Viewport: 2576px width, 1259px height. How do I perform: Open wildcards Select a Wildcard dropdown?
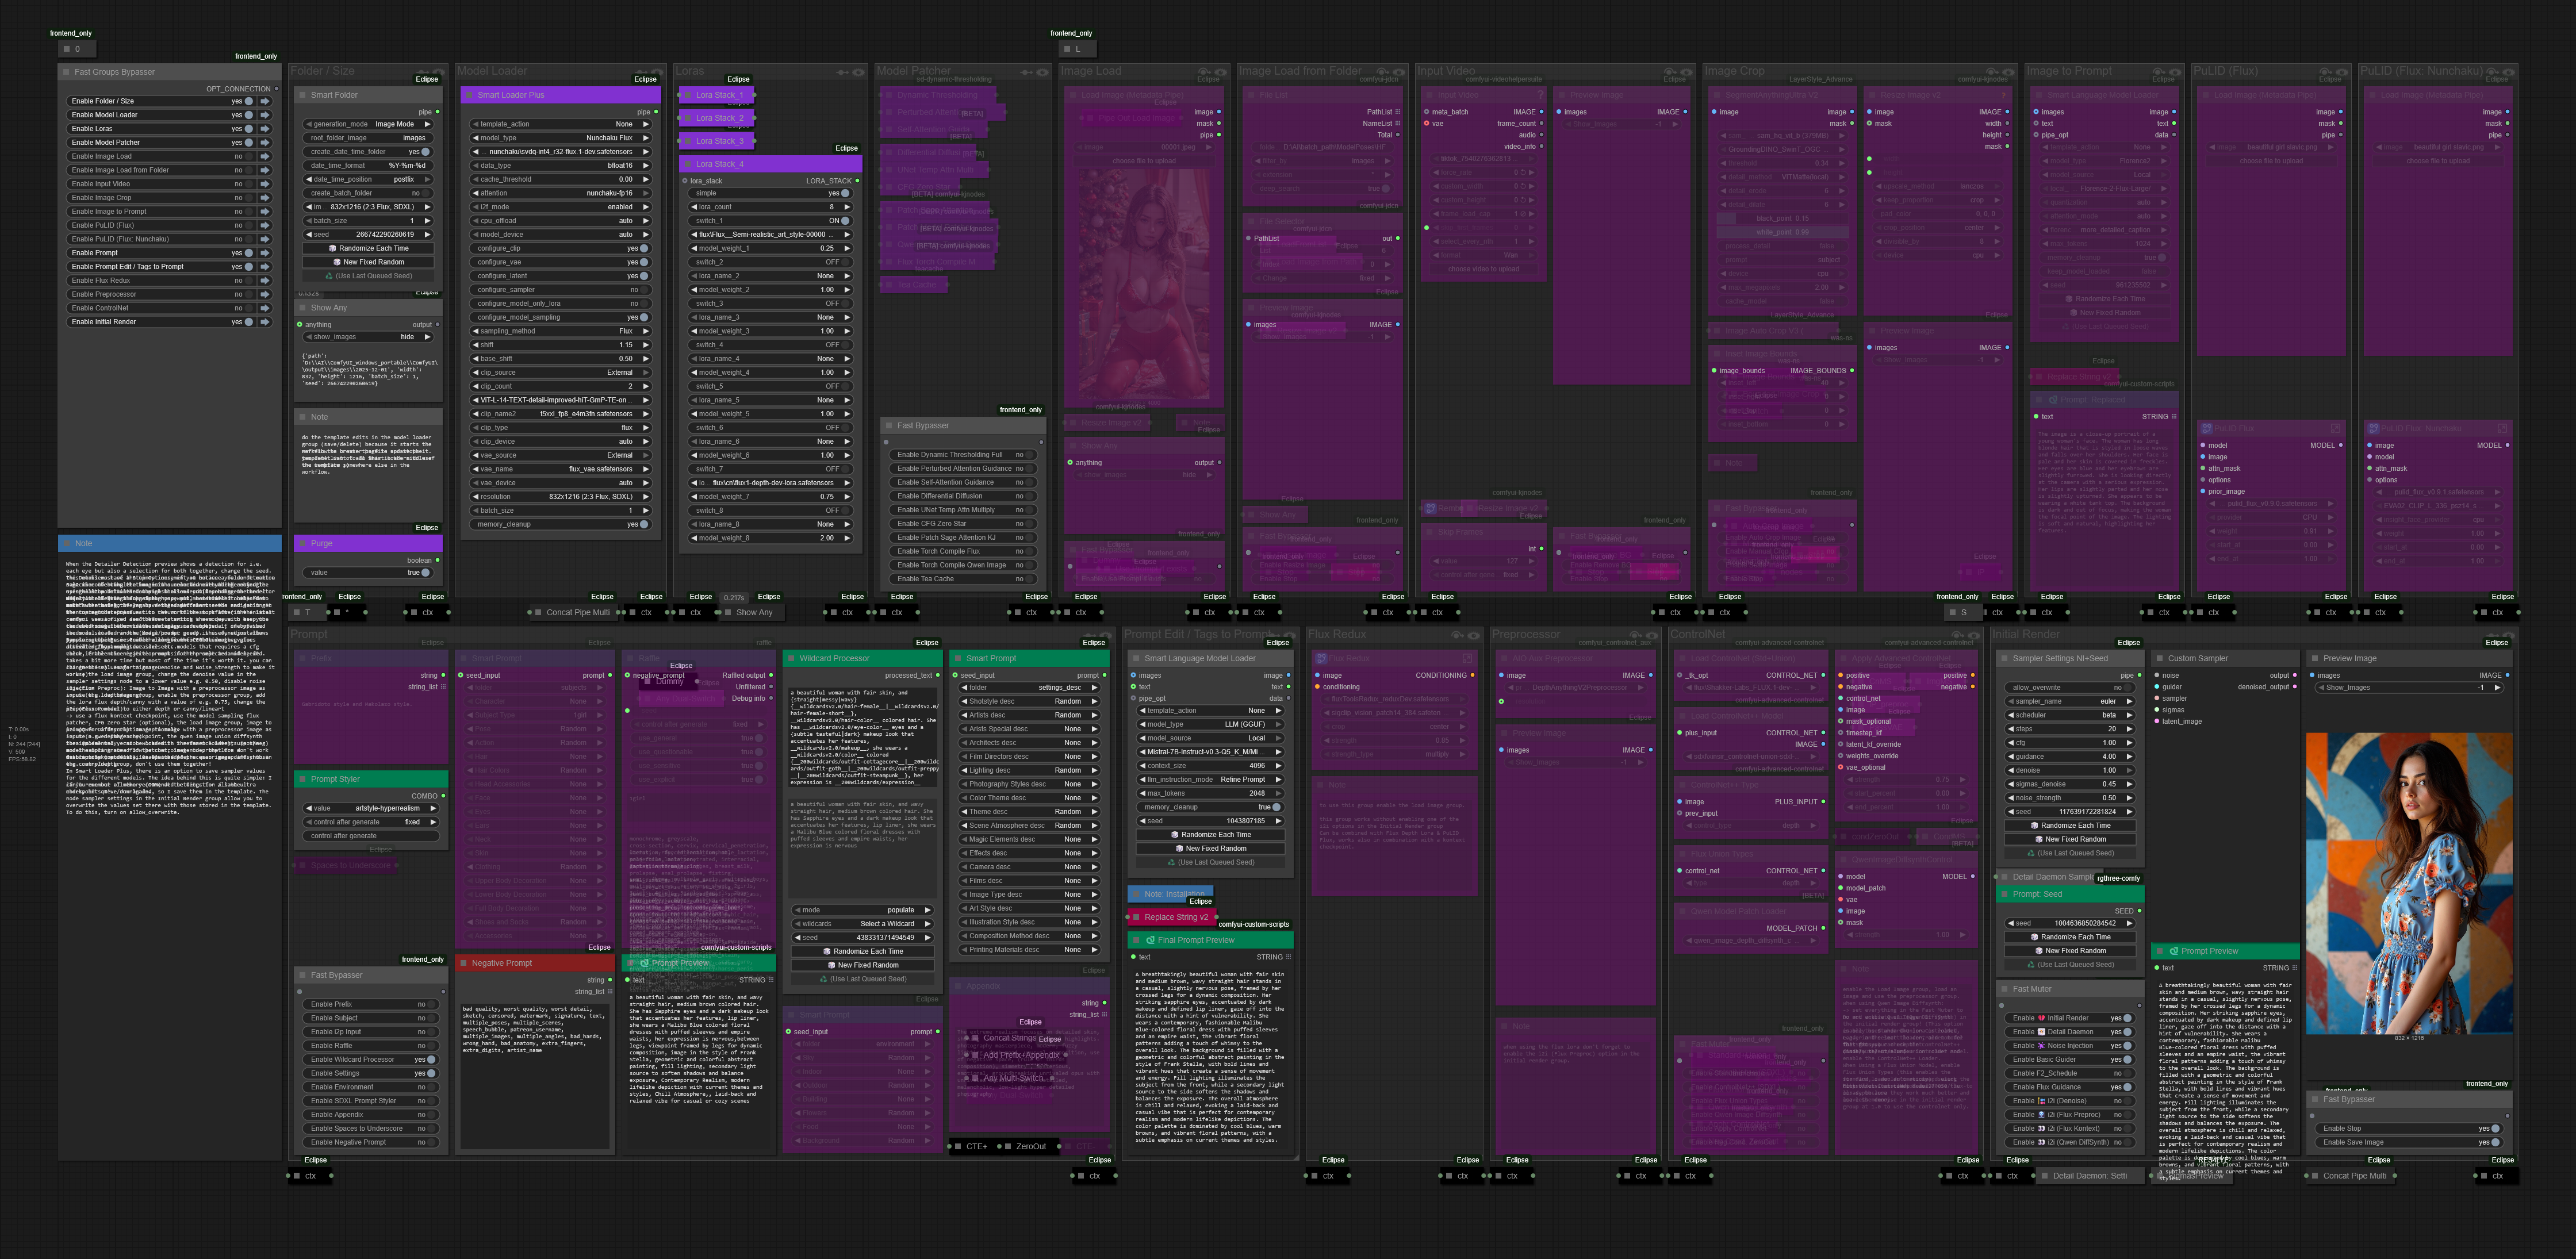click(x=862, y=924)
